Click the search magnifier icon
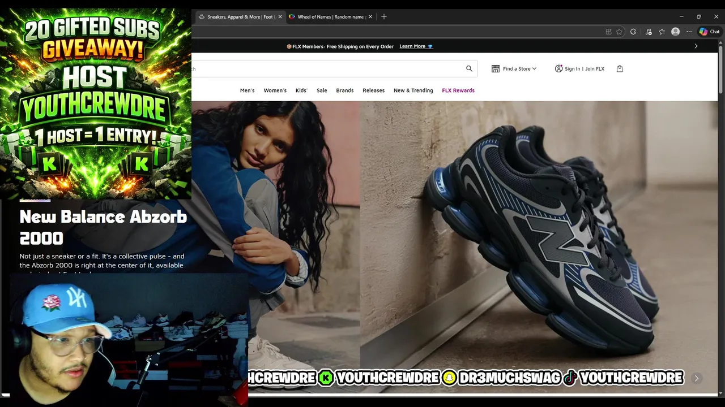Image resolution: width=725 pixels, height=407 pixels. tap(469, 68)
